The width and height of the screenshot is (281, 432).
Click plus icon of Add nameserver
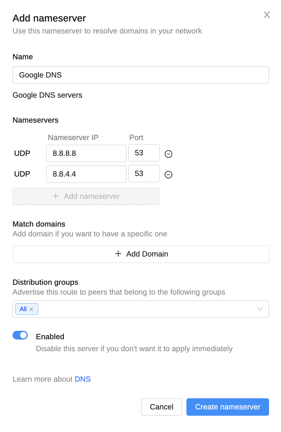(56, 196)
